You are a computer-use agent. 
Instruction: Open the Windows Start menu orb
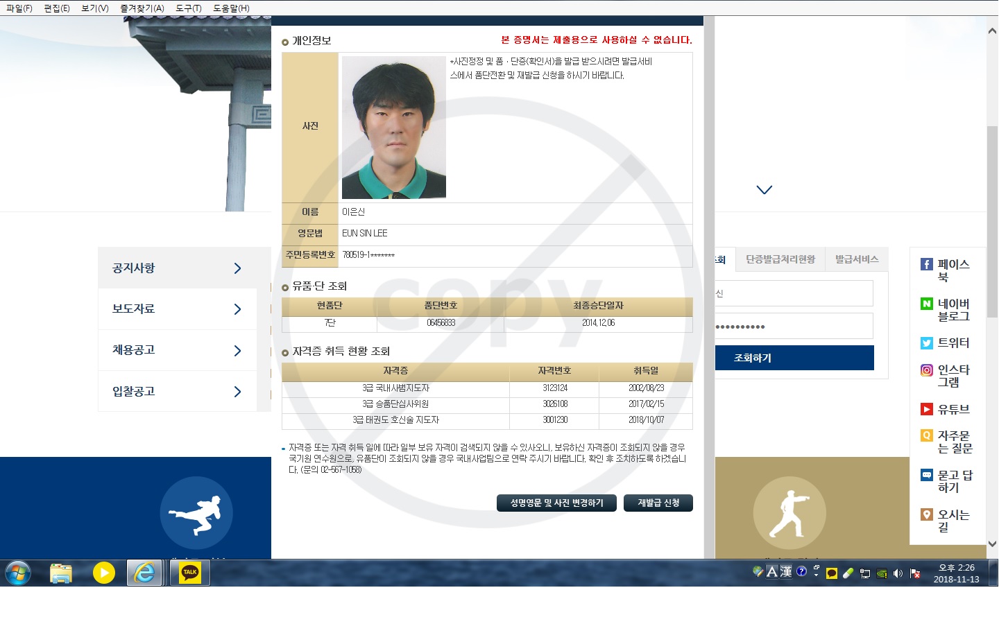18,573
